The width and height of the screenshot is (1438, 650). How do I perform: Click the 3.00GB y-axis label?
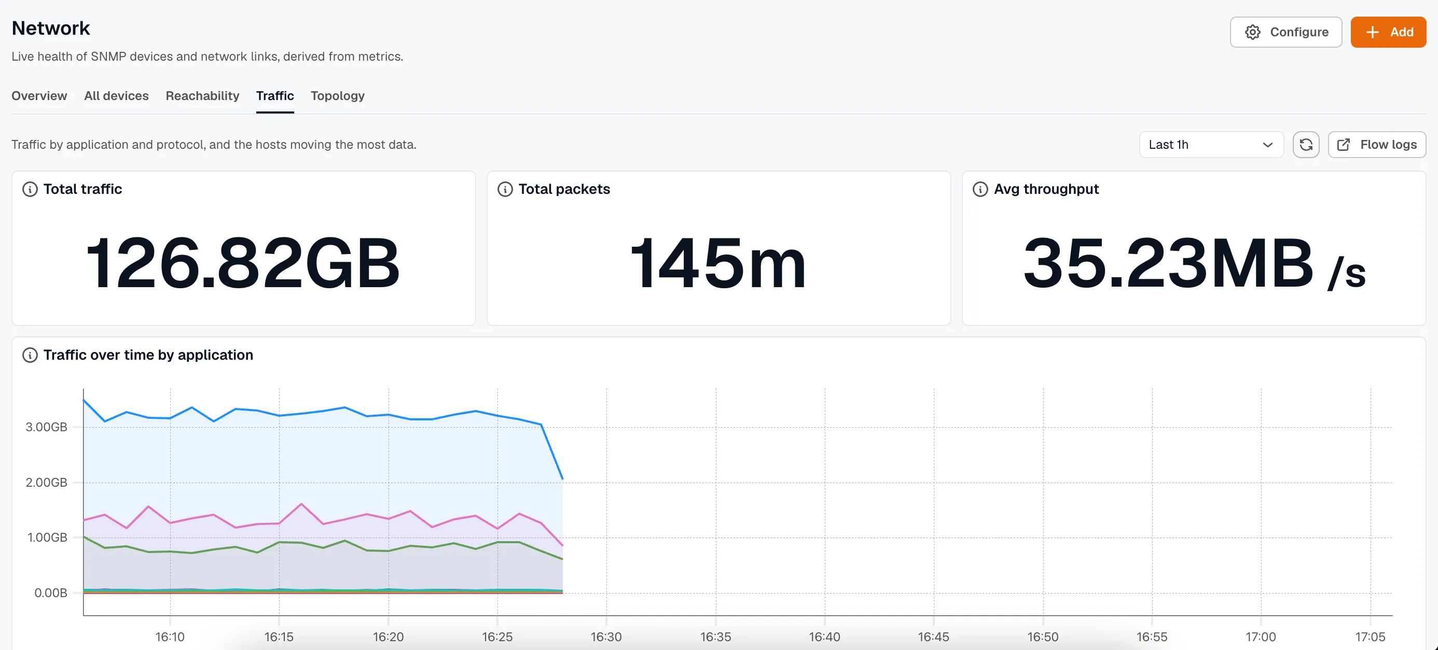pos(46,428)
